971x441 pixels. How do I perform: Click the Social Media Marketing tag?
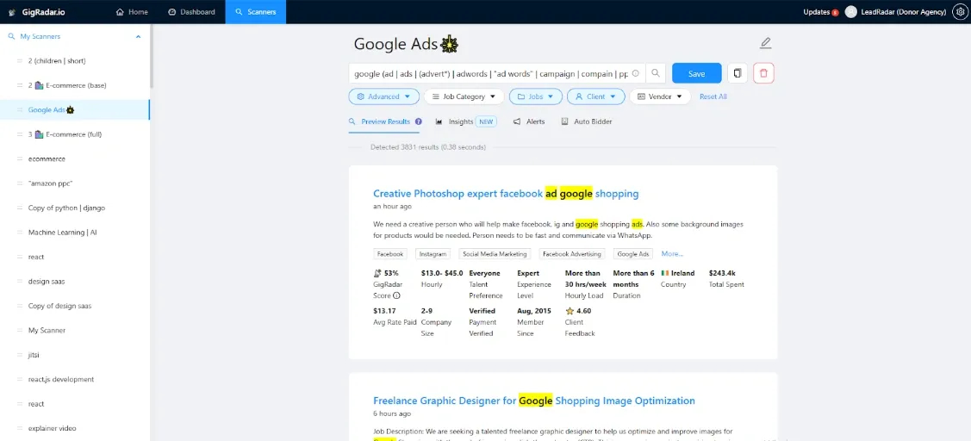point(495,254)
